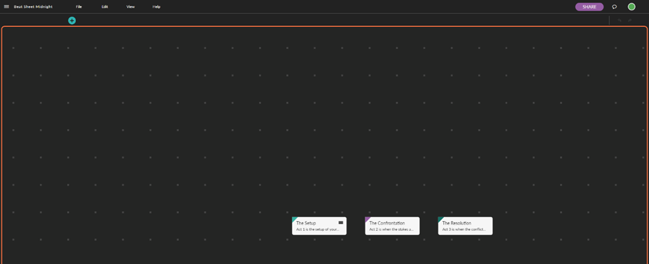Open the View menu
This screenshot has height=264, width=649.
pyautogui.click(x=130, y=7)
